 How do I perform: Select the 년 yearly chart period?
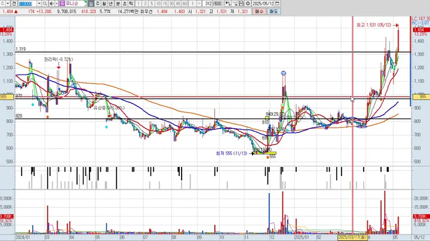[111, 4]
